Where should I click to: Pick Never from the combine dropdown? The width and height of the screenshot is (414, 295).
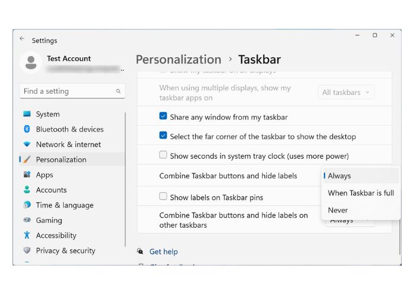click(x=338, y=210)
